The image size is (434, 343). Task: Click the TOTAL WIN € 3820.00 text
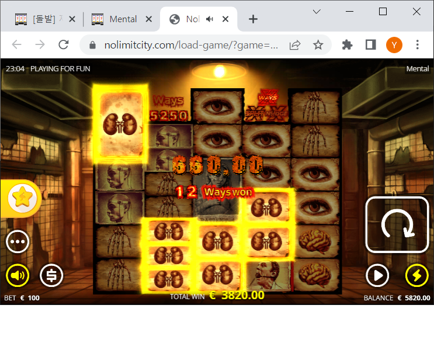(x=217, y=296)
